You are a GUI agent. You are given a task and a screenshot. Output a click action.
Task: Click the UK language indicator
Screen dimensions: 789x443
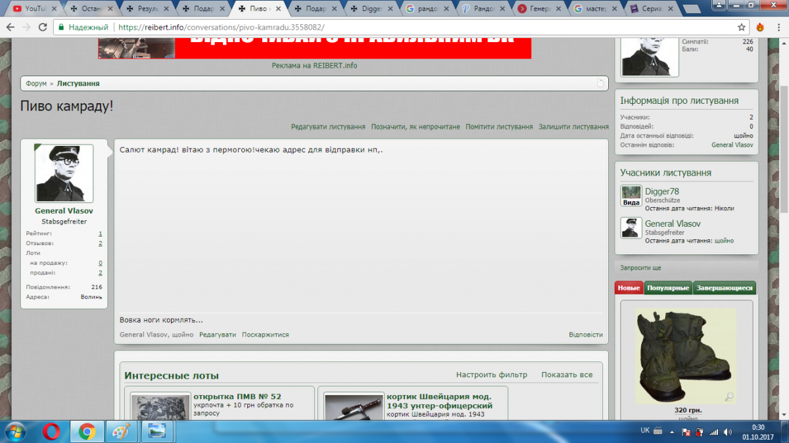645,431
